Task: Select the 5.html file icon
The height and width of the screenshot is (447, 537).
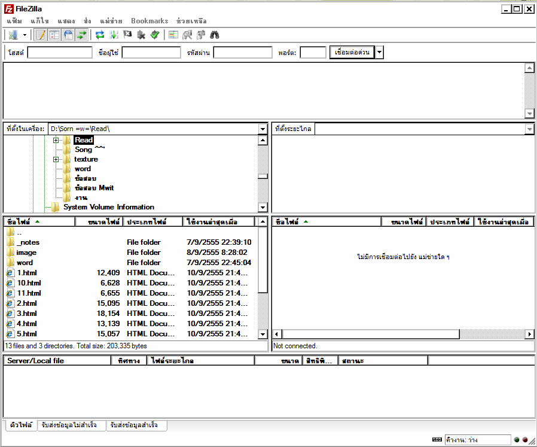Action: click(10, 334)
